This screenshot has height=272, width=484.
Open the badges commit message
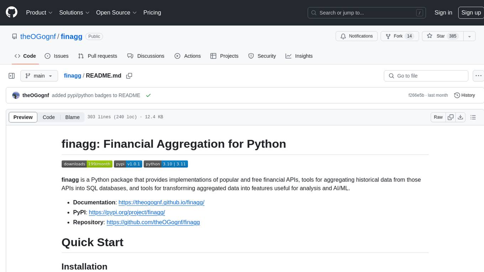coord(96,95)
